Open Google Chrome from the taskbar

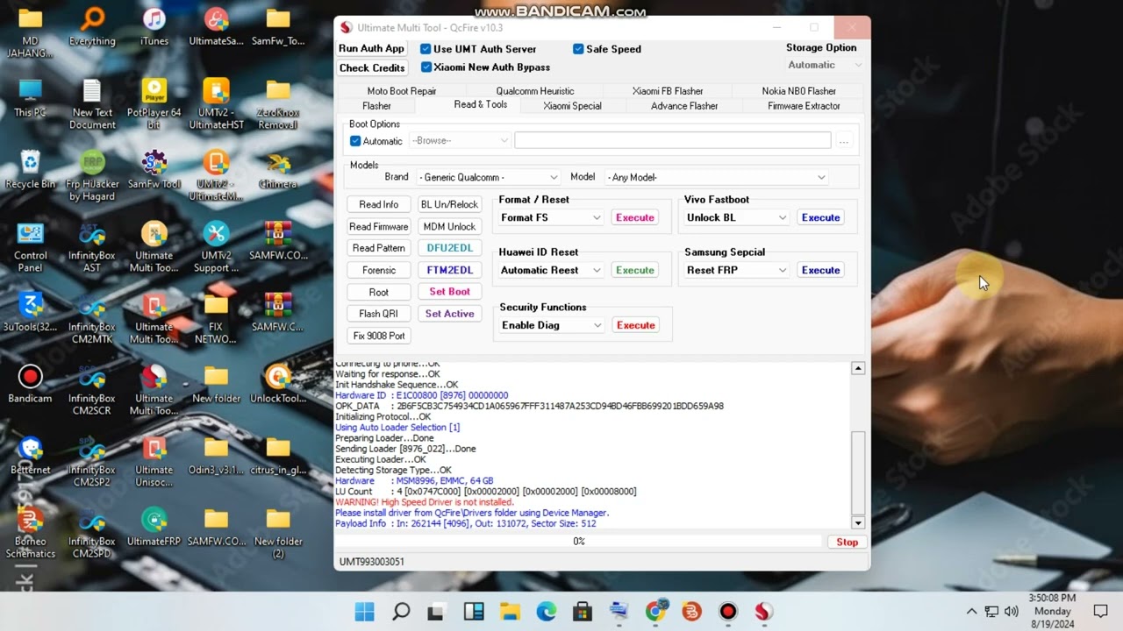pos(655,612)
